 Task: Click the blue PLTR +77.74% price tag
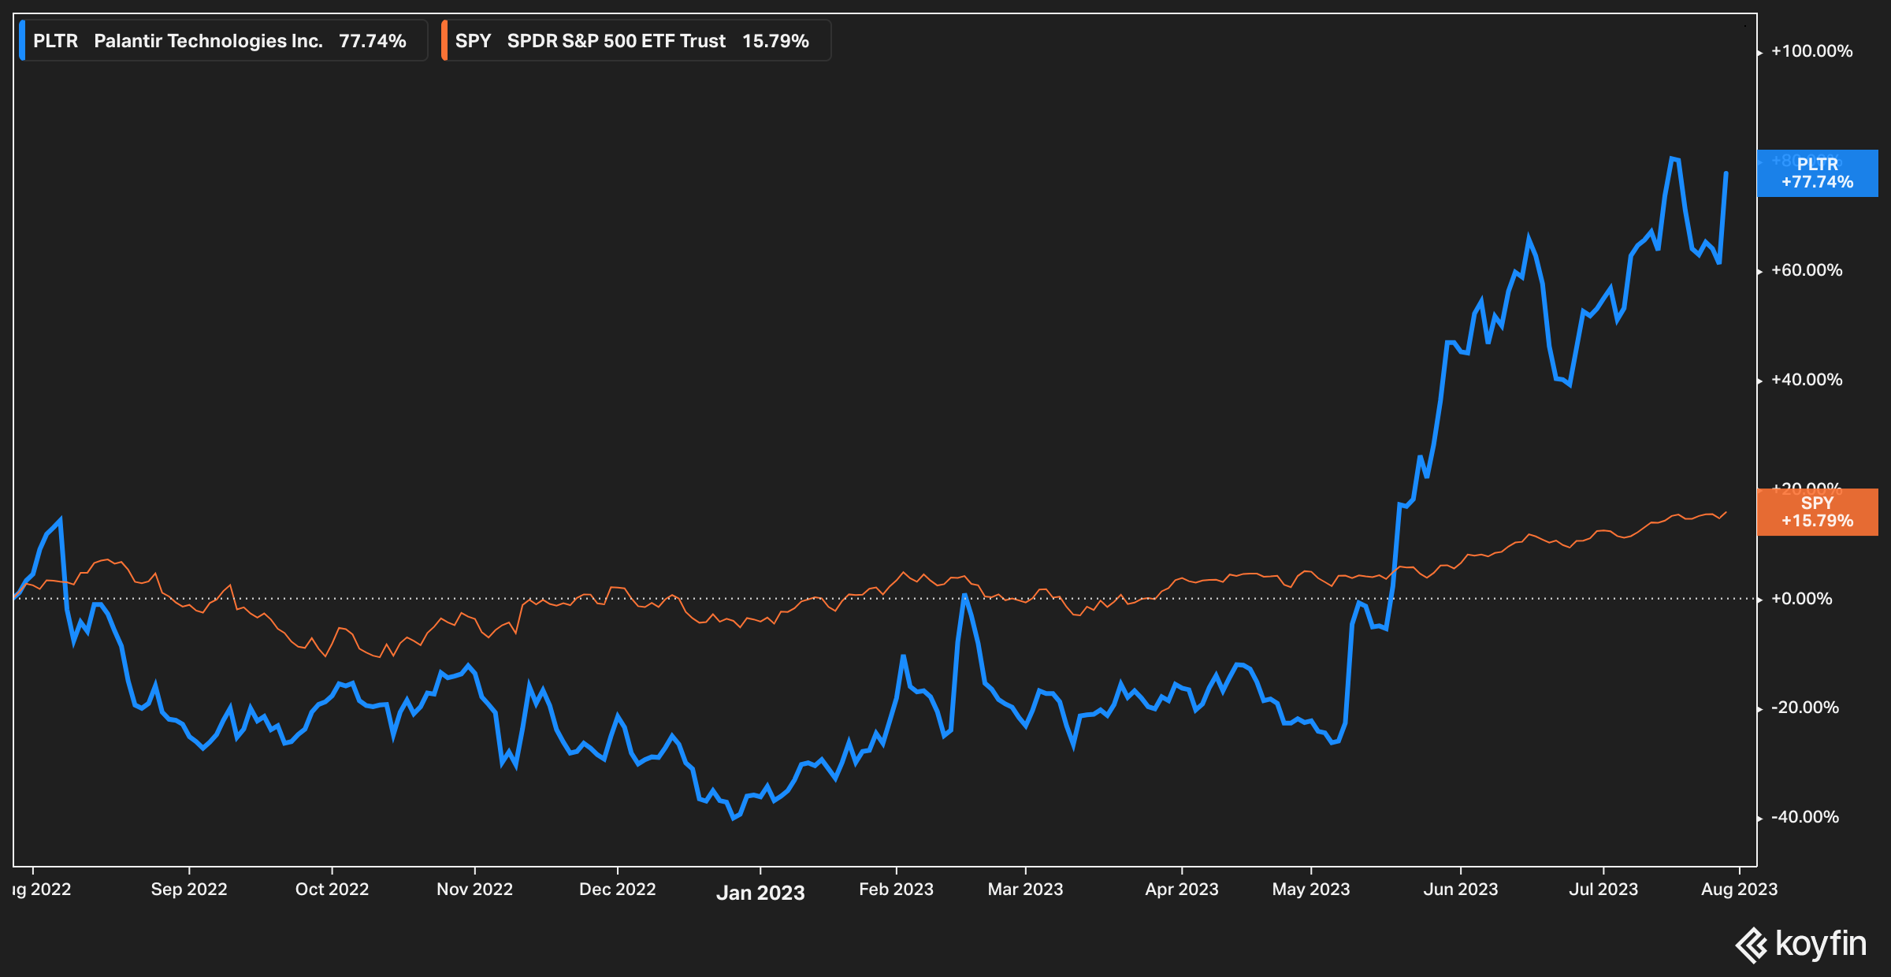point(1817,173)
